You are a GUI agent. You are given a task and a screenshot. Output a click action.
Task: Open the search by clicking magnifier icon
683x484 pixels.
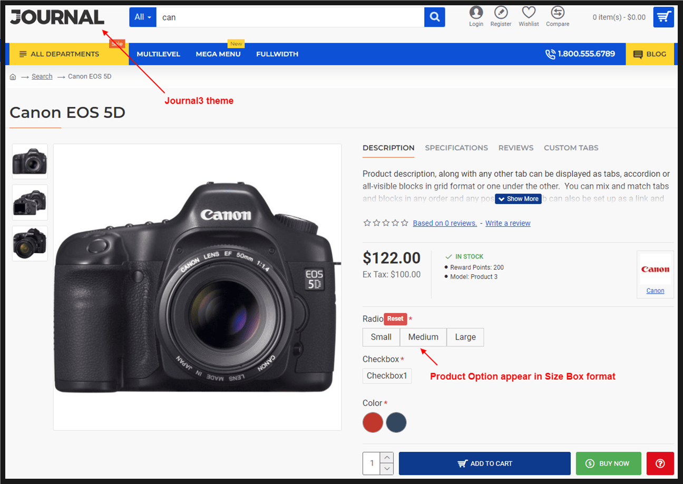pos(434,17)
